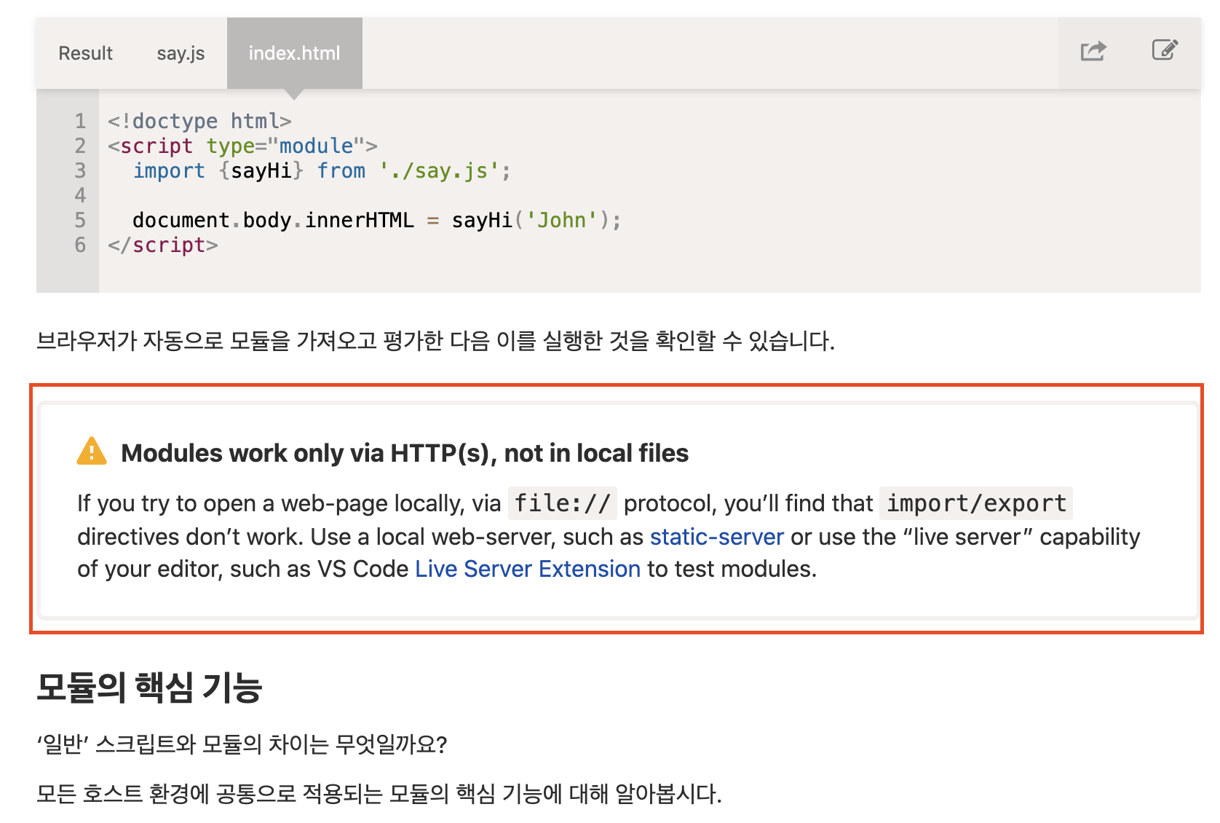The width and height of the screenshot is (1220, 823).
Task: Open the say.js tab
Action: tap(181, 53)
